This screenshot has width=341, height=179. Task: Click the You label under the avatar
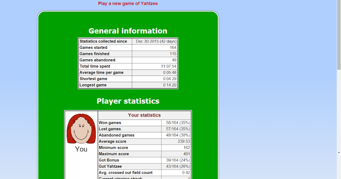[x=81, y=149]
